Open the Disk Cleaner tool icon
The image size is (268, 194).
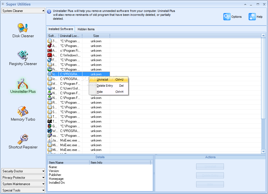[x=22, y=28]
